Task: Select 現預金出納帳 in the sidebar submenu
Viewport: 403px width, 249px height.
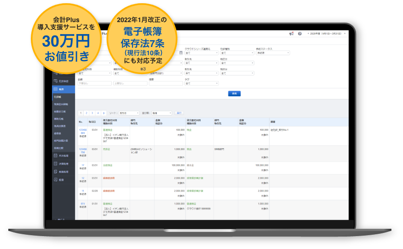Action: pyautogui.click(x=61, y=104)
